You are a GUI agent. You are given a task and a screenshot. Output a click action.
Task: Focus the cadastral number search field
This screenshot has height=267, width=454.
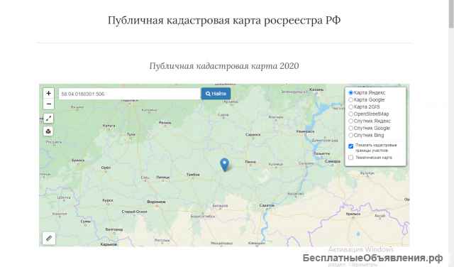(130, 94)
